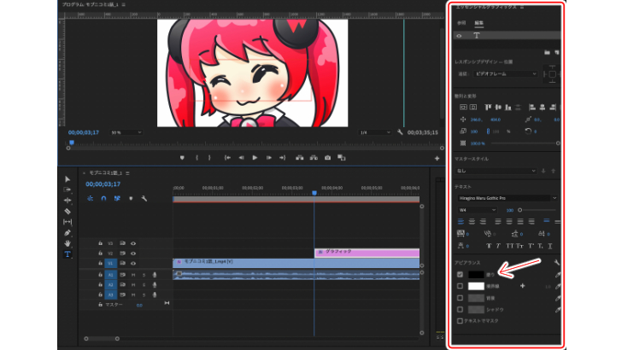Select the text layer T row
The image size is (622, 350).
pyautogui.click(x=507, y=36)
